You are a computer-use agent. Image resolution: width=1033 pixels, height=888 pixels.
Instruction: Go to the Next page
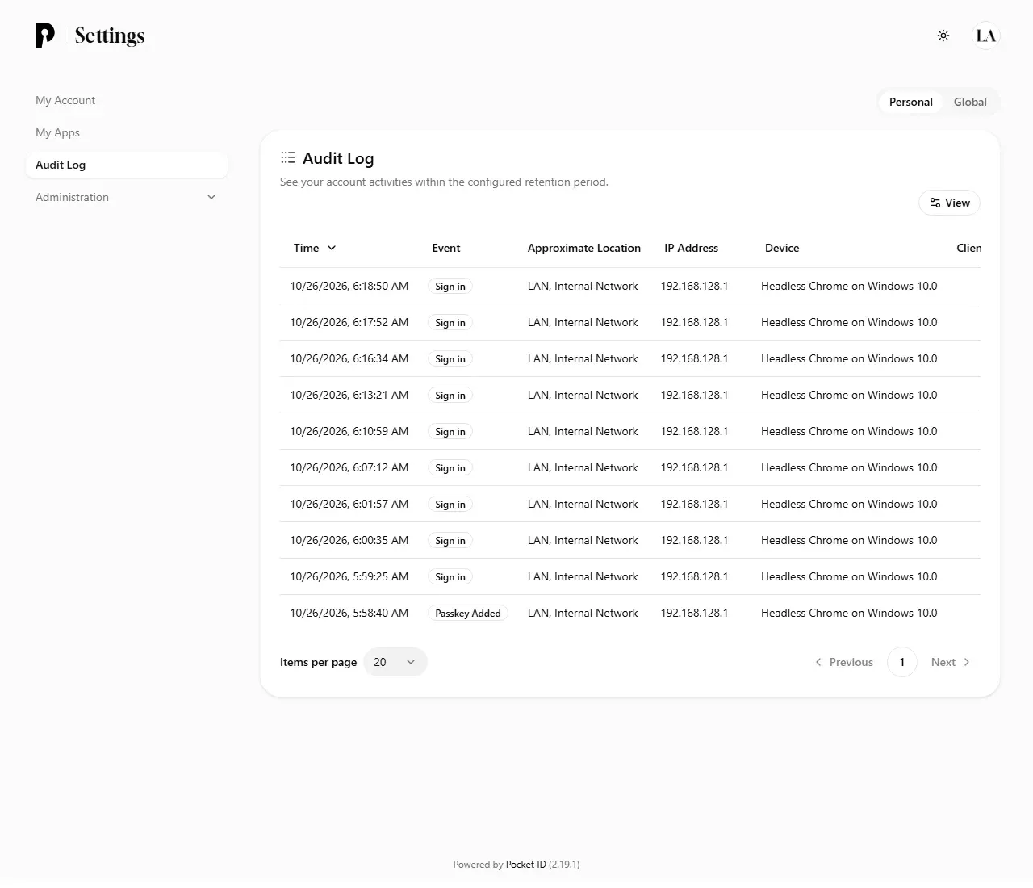pos(951,662)
